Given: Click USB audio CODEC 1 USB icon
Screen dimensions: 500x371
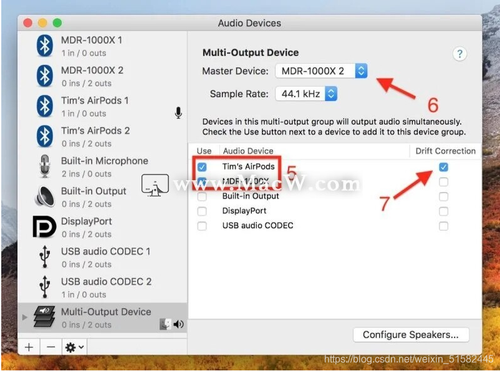Looking at the screenshot, I should coord(45,257).
